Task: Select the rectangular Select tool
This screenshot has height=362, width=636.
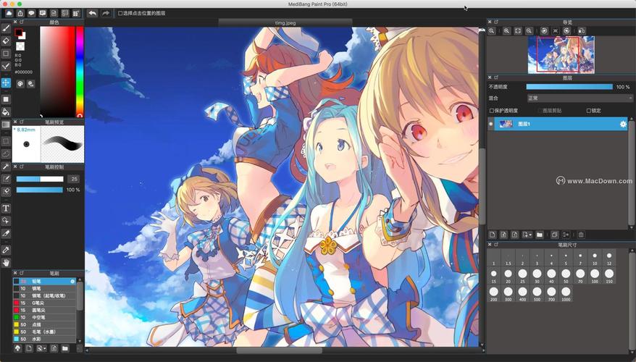Action: pos(6,141)
